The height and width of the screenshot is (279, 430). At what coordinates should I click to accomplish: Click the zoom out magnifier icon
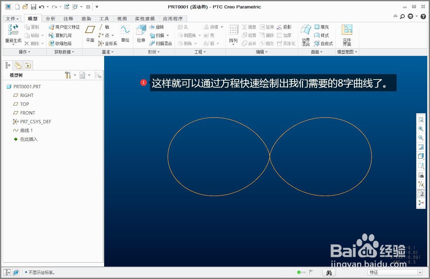point(421,138)
